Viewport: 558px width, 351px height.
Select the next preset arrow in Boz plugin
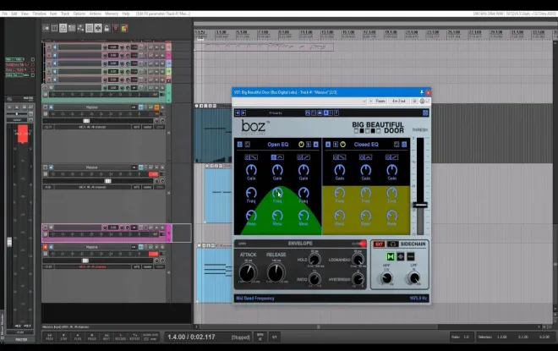coord(243,112)
